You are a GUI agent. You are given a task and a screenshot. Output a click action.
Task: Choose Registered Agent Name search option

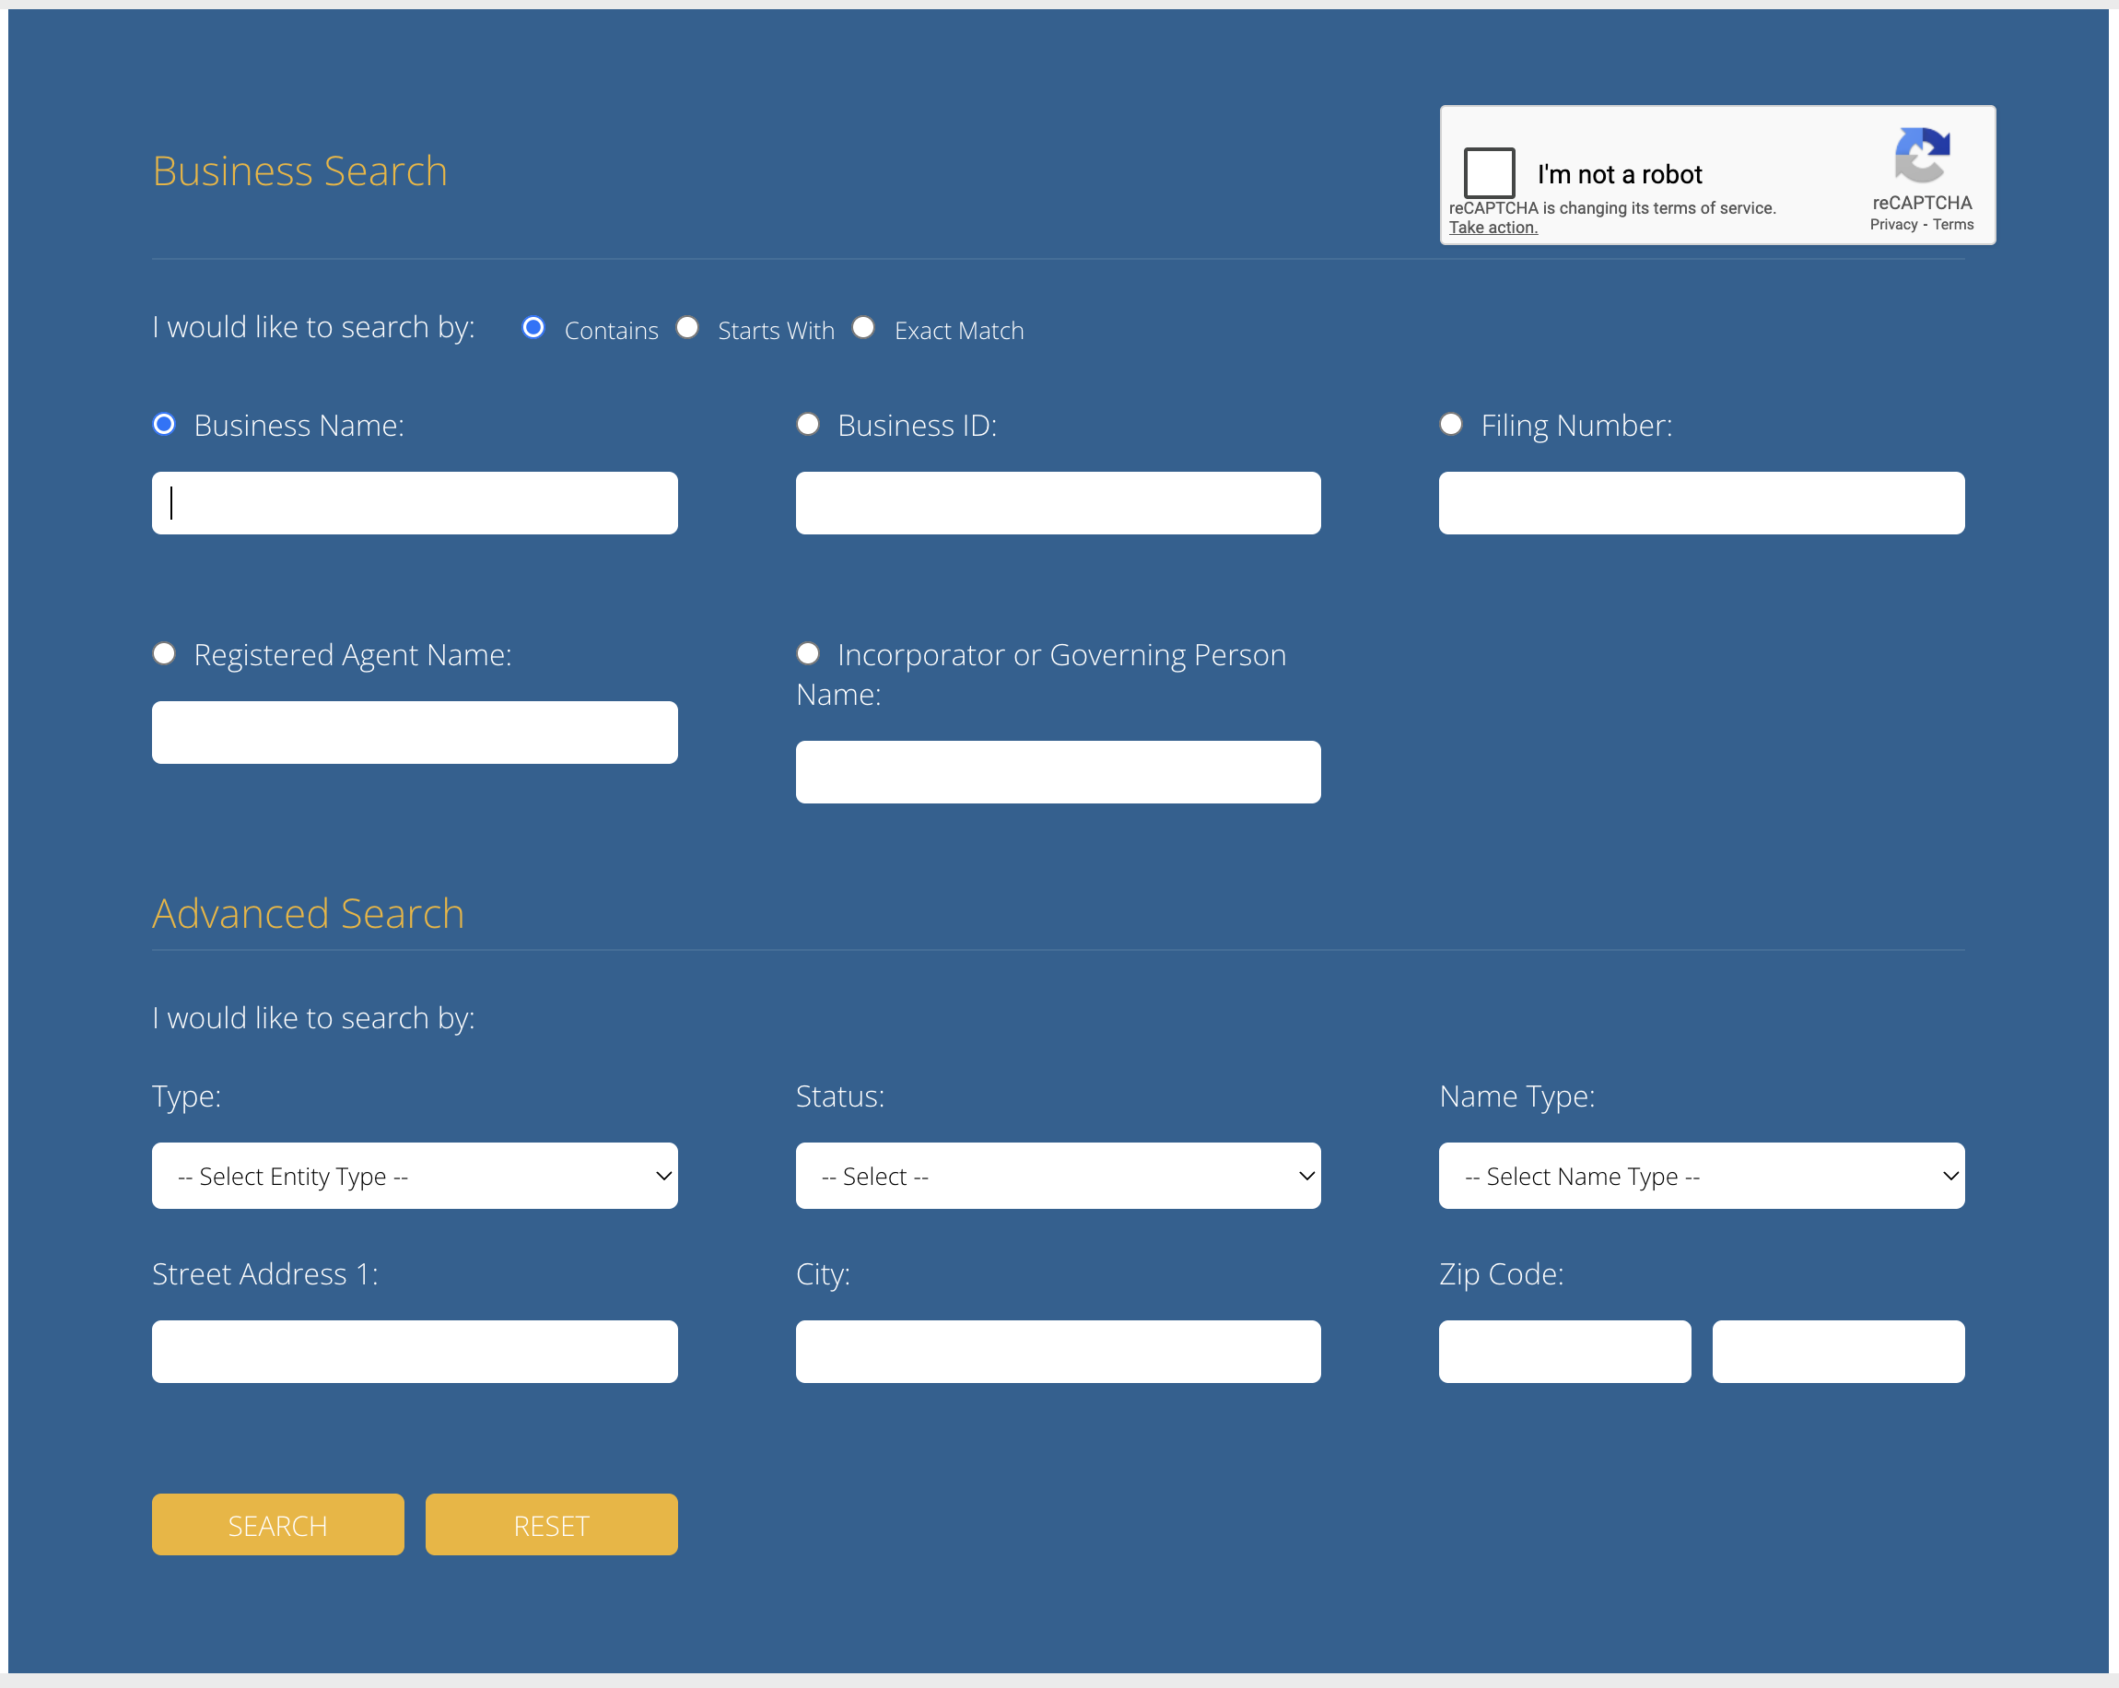pos(164,654)
